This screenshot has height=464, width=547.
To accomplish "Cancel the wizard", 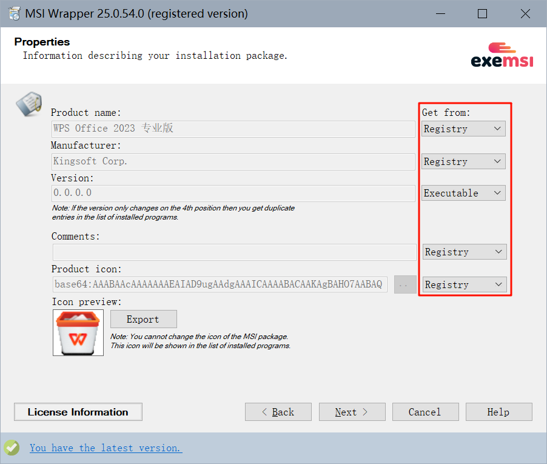I will (x=425, y=412).
